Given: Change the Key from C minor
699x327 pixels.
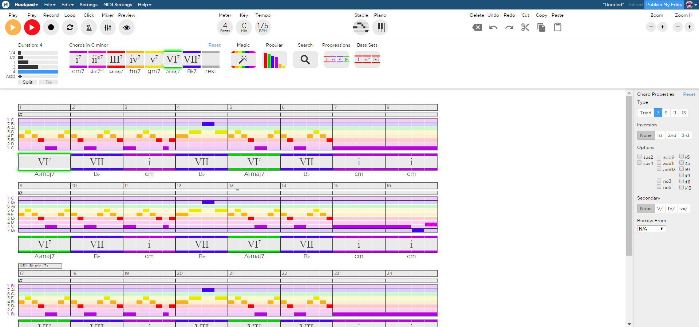Looking at the screenshot, I should pyautogui.click(x=244, y=27).
